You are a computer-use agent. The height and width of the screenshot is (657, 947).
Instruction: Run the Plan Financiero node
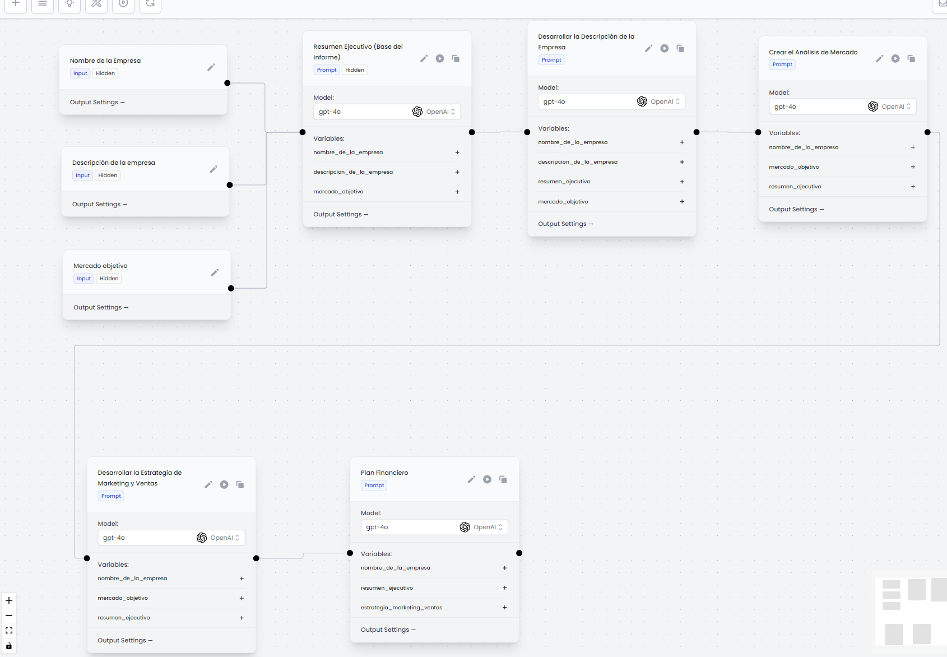(x=487, y=479)
